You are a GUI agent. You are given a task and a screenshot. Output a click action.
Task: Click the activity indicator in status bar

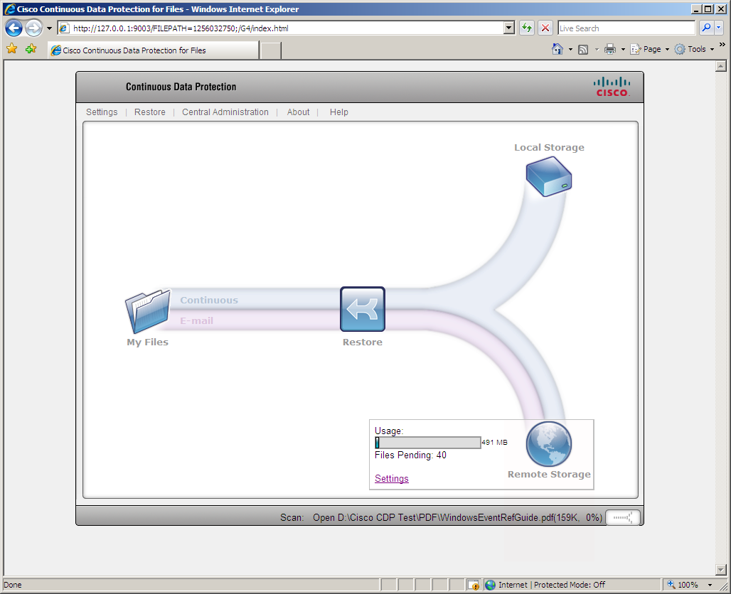[x=622, y=517]
